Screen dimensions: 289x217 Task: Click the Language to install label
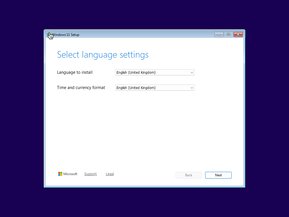75,72
